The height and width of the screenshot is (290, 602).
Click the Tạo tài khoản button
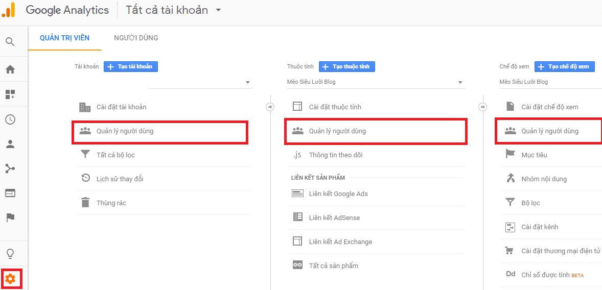coord(131,67)
